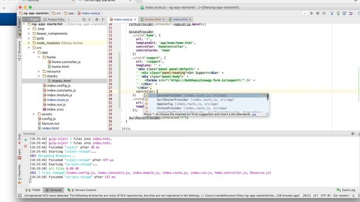Open the 6: TODO tool window
The image size is (360, 202).
33,190
